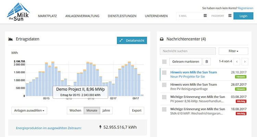Image resolution: width=257 pixels, height=137 pixels.
Task: Click the E-MAIL input field
Action: pyautogui.click(x=192, y=16)
